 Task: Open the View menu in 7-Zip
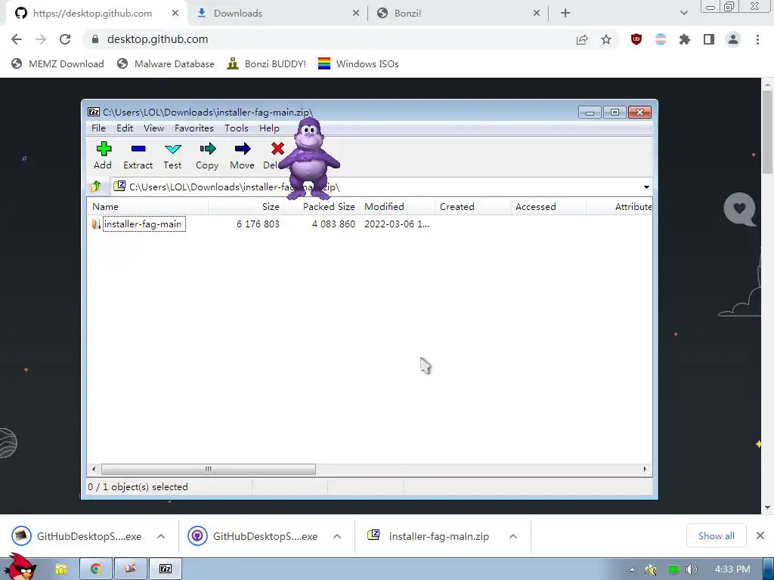[x=153, y=128]
